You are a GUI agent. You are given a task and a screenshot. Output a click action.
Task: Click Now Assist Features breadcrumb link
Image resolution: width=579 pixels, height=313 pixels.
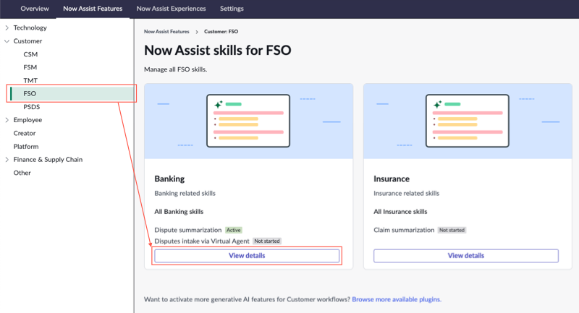tap(166, 32)
